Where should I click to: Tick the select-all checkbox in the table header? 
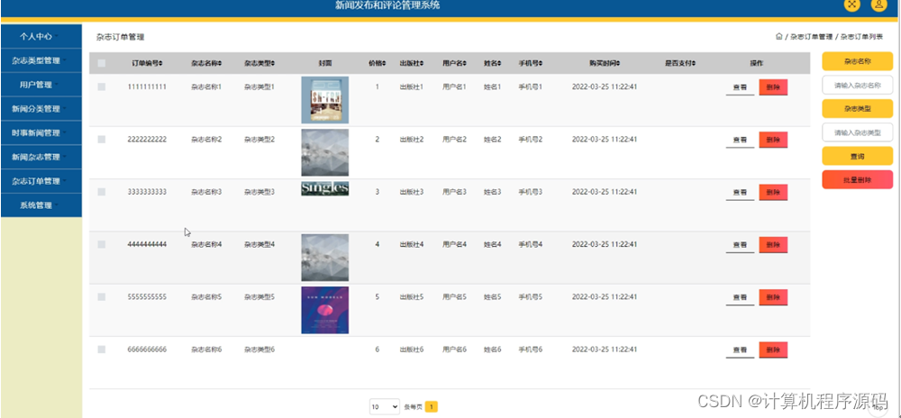[x=102, y=63]
